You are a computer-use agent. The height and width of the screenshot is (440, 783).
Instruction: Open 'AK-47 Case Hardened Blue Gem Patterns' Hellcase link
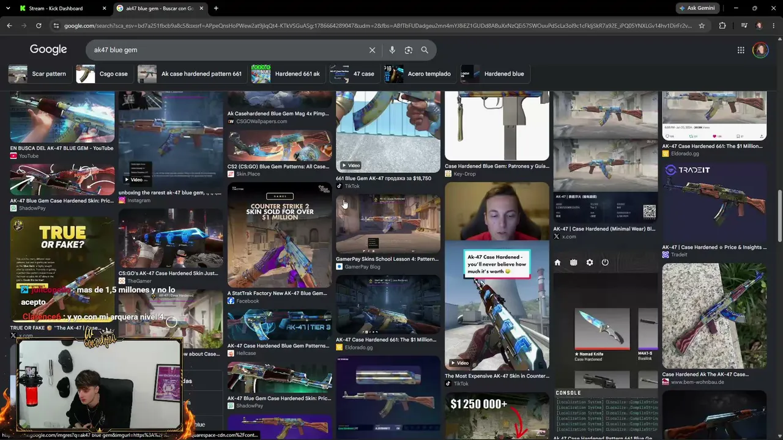click(278, 346)
